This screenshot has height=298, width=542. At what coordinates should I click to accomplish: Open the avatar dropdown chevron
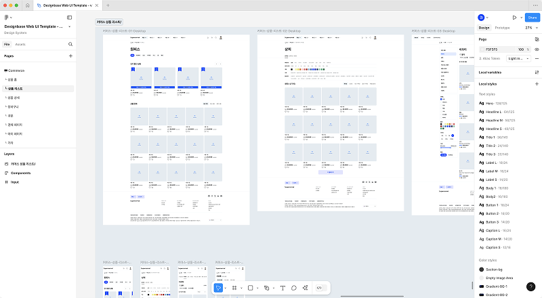[x=487, y=18]
